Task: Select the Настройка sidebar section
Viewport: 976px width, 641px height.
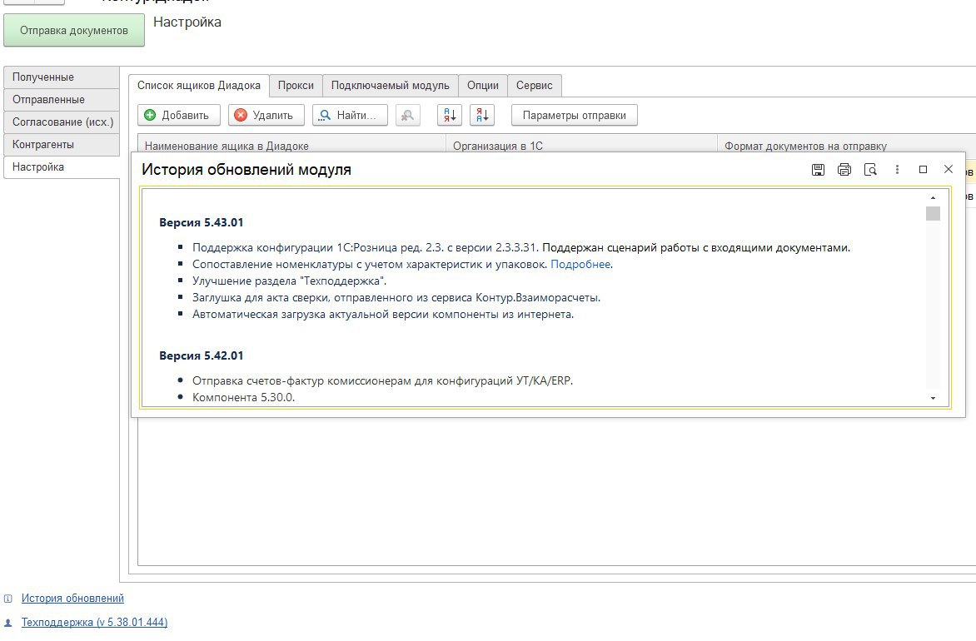Action: (x=61, y=166)
